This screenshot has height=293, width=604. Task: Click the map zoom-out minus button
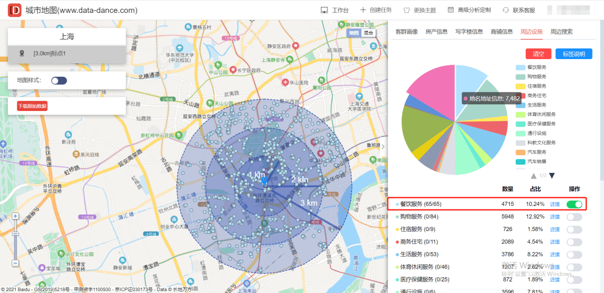(15, 263)
